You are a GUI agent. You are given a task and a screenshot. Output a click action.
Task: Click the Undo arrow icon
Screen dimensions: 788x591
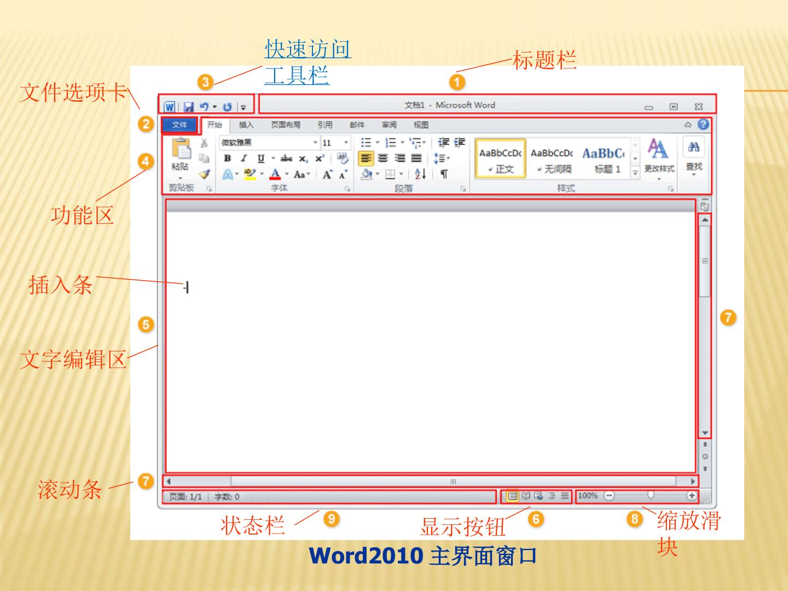point(204,107)
